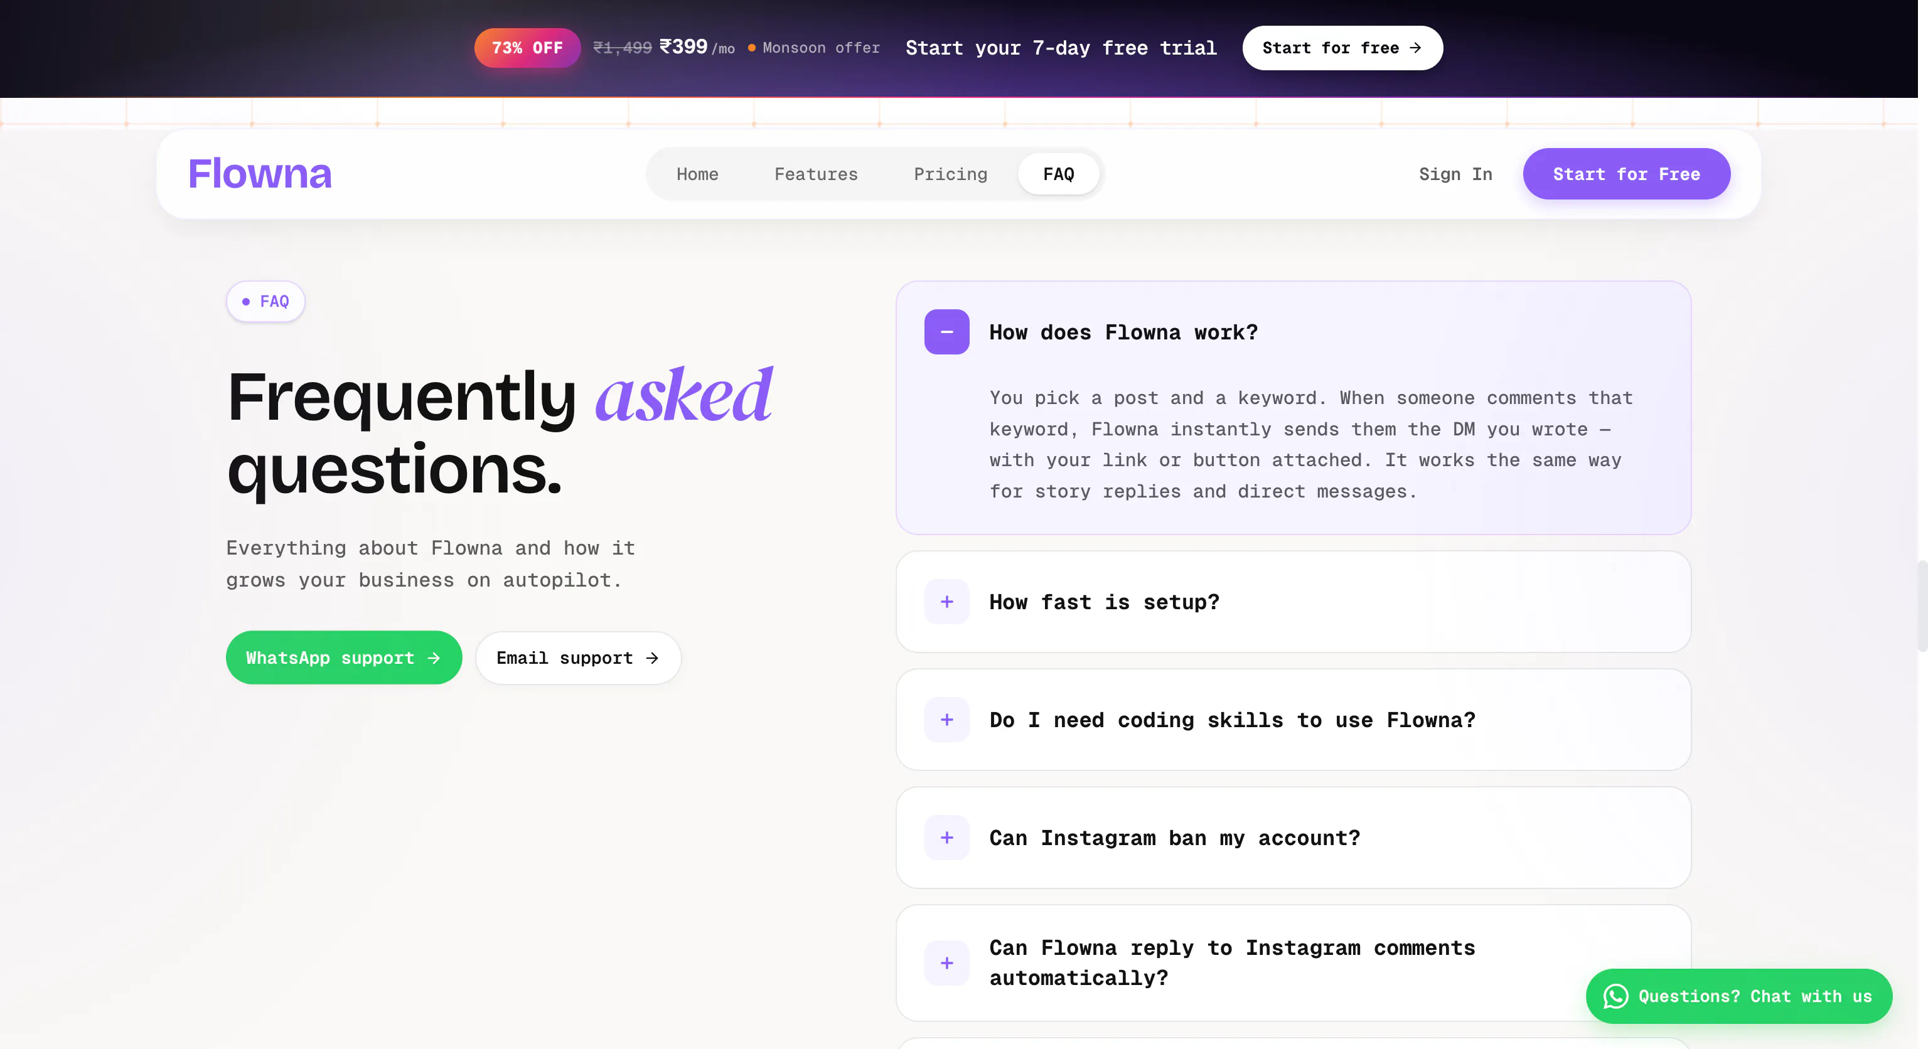Click the '73% OFF' badge
The image size is (1928, 1049).
click(527, 48)
